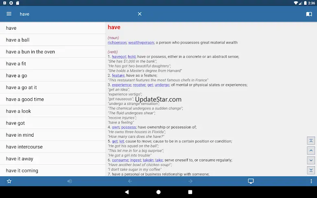This screenshot has width=317, height=198.
Task: Follow the 'feature' link
Action: pyautogui.click(x=118, y=75)
